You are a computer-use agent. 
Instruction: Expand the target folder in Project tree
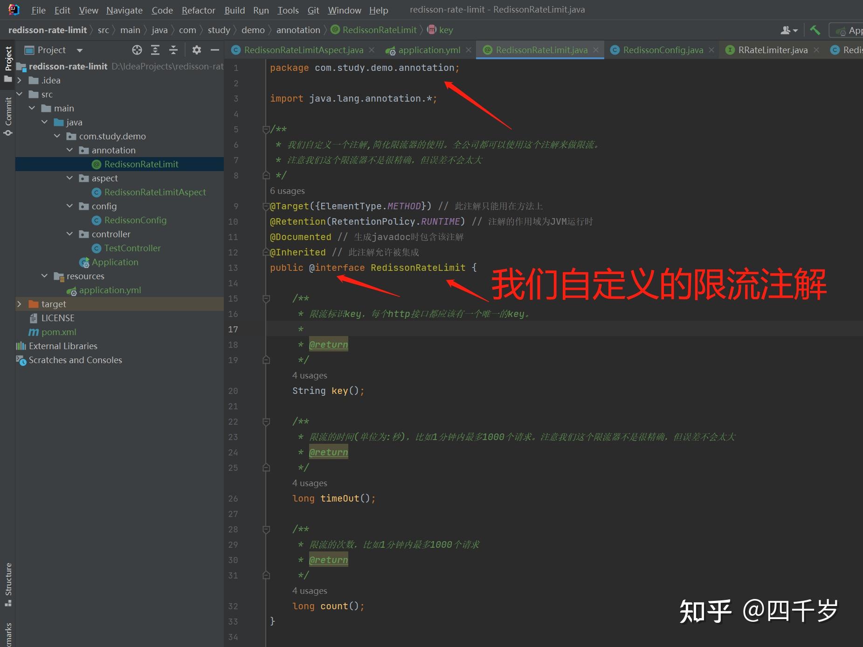pyautogui.click(x=20, y=303)
